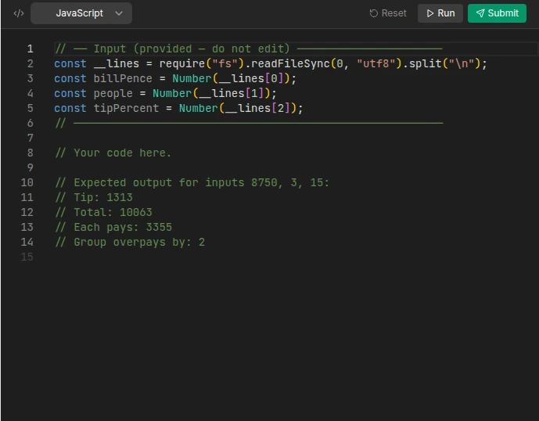539x421 pixels.
Task: Click line number 15 in gutter
Action: [27, 257]
